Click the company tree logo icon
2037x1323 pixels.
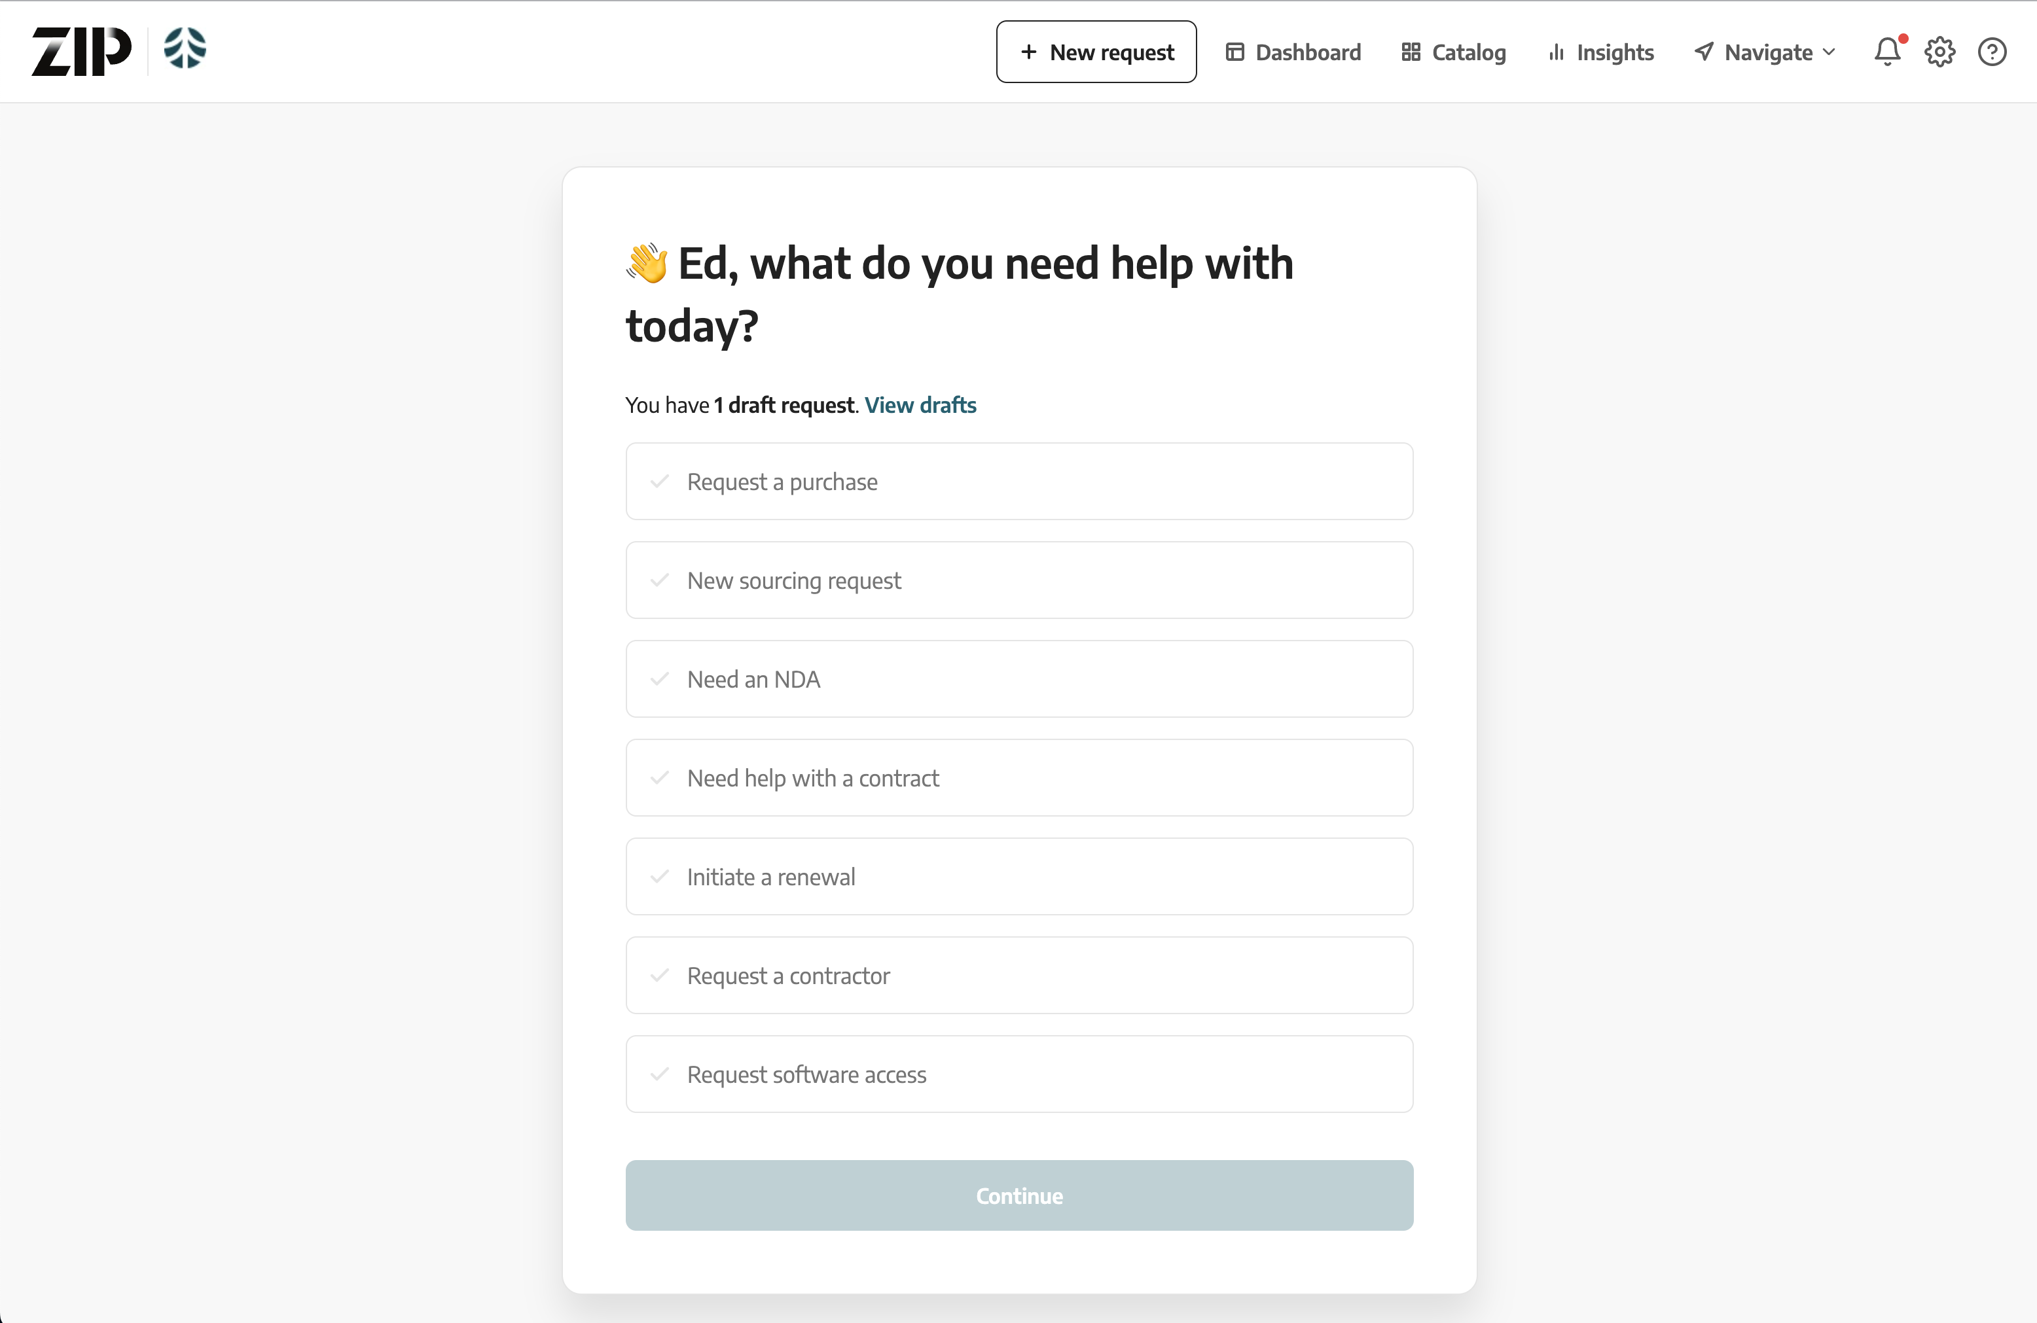tap(185, 49)
